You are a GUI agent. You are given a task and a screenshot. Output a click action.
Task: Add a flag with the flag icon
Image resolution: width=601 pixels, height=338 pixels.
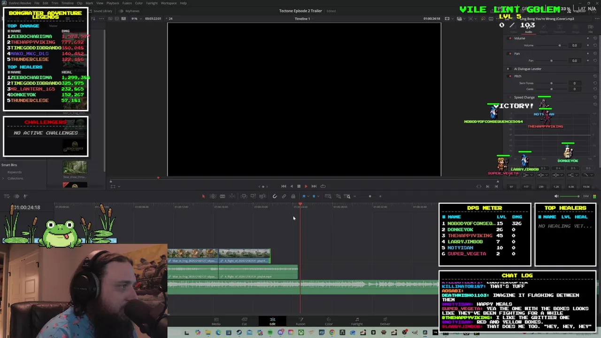click(304, 196)
